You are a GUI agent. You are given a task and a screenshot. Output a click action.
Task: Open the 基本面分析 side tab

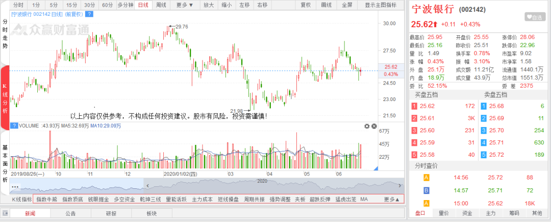pos(5,163)
